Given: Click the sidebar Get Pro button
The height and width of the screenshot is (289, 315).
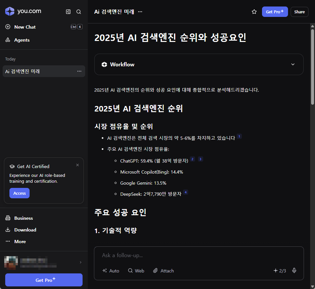Looking at the screenshot, I should coord(44,280).
